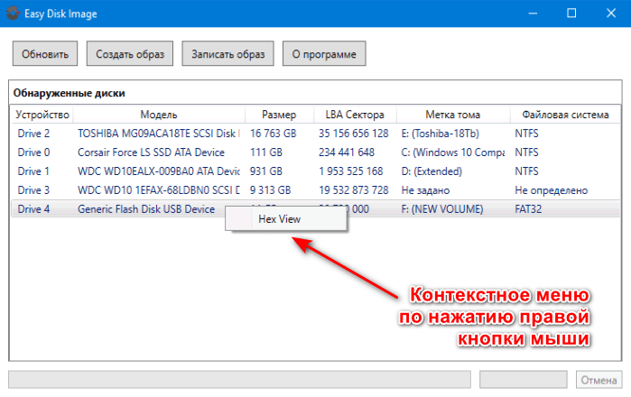Click the LBA Сектора column header
Image resolution: width=631 pixels, height=397 pixels.
click(x=355, y=115)
